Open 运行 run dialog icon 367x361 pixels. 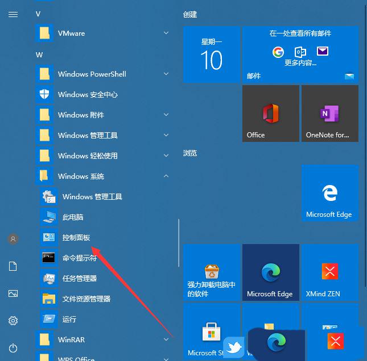click(49, 319)
